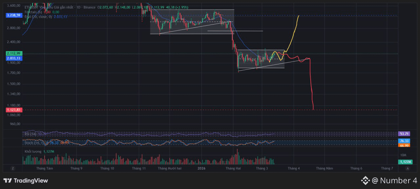Click Tháng 6 on the time axis
The width and height of the screenshot is (420, 189).
tap(356, 168)
